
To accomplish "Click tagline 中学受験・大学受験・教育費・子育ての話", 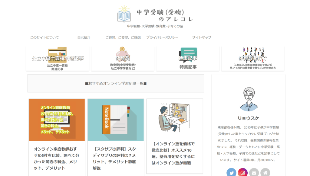I will (x=155, y=26).
